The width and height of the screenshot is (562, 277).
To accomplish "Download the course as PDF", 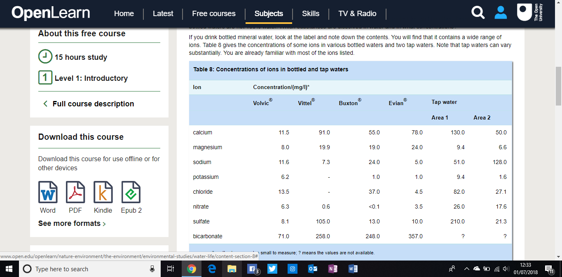I will [75, 192].
